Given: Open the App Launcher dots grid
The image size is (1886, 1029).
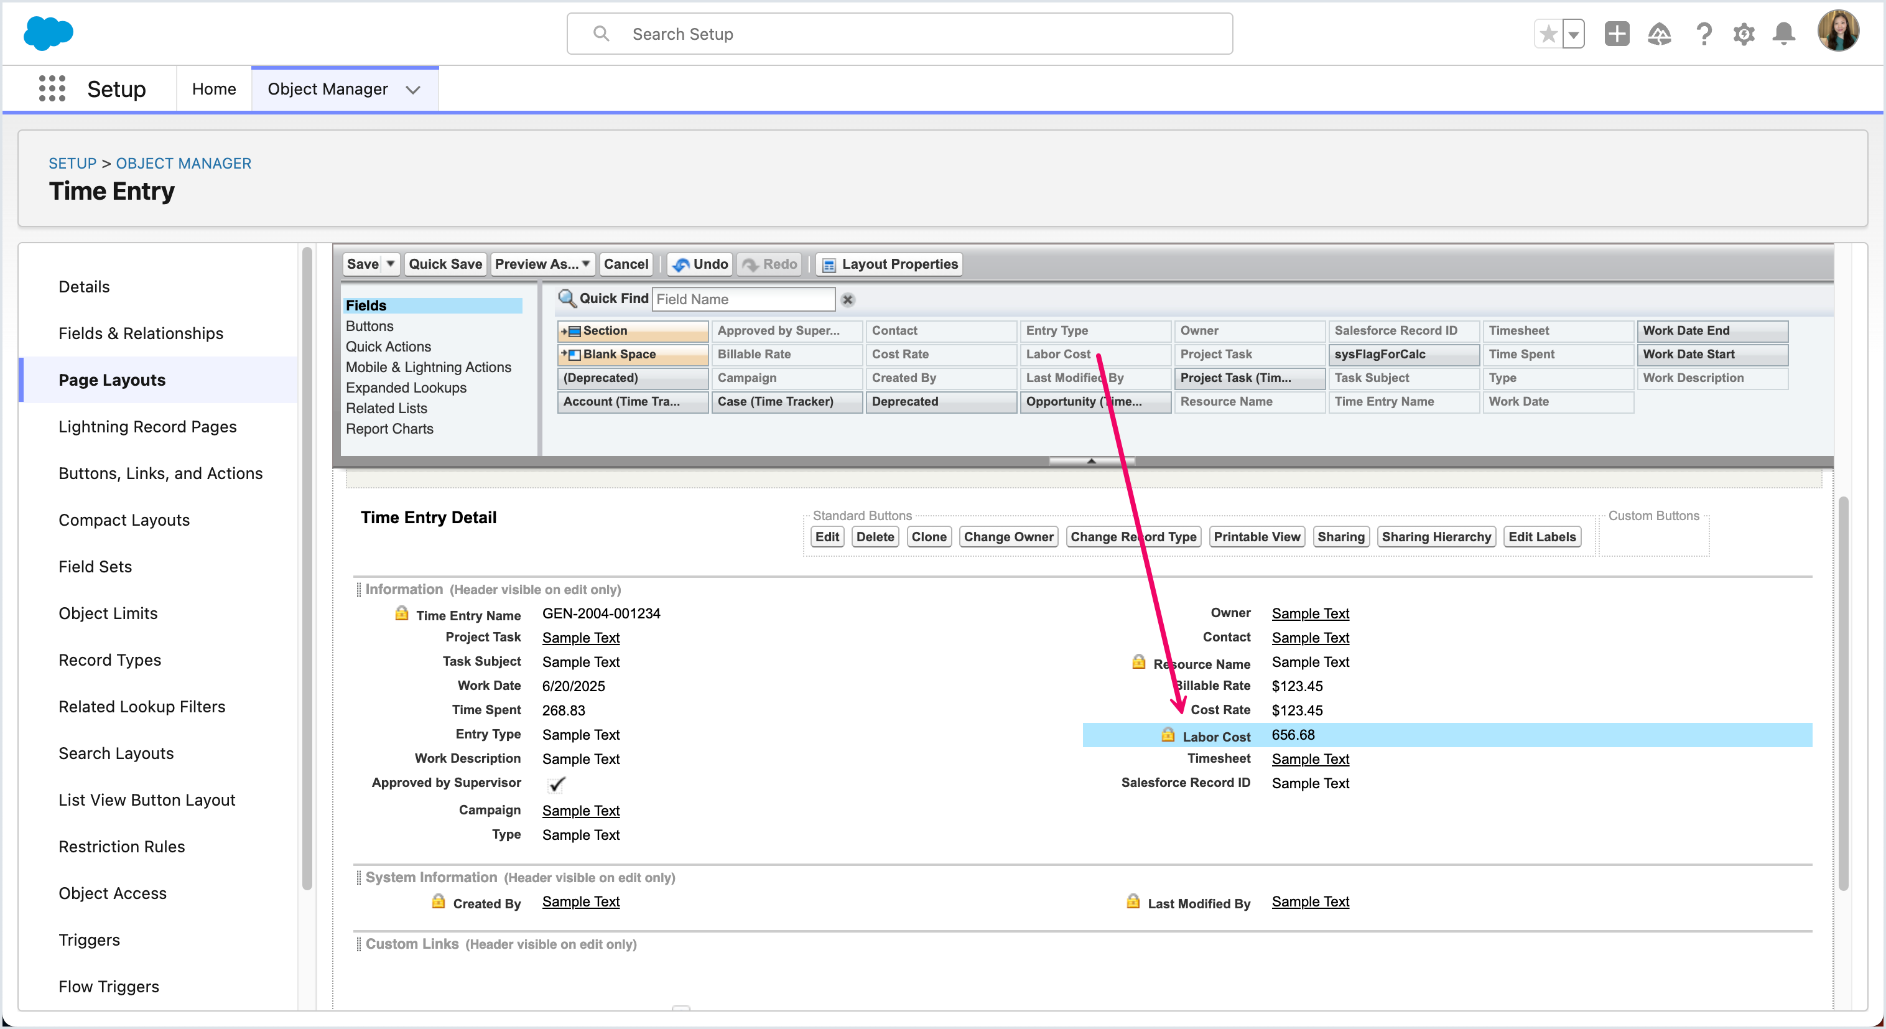Looking at the screenshot, I should coord(52,88).
